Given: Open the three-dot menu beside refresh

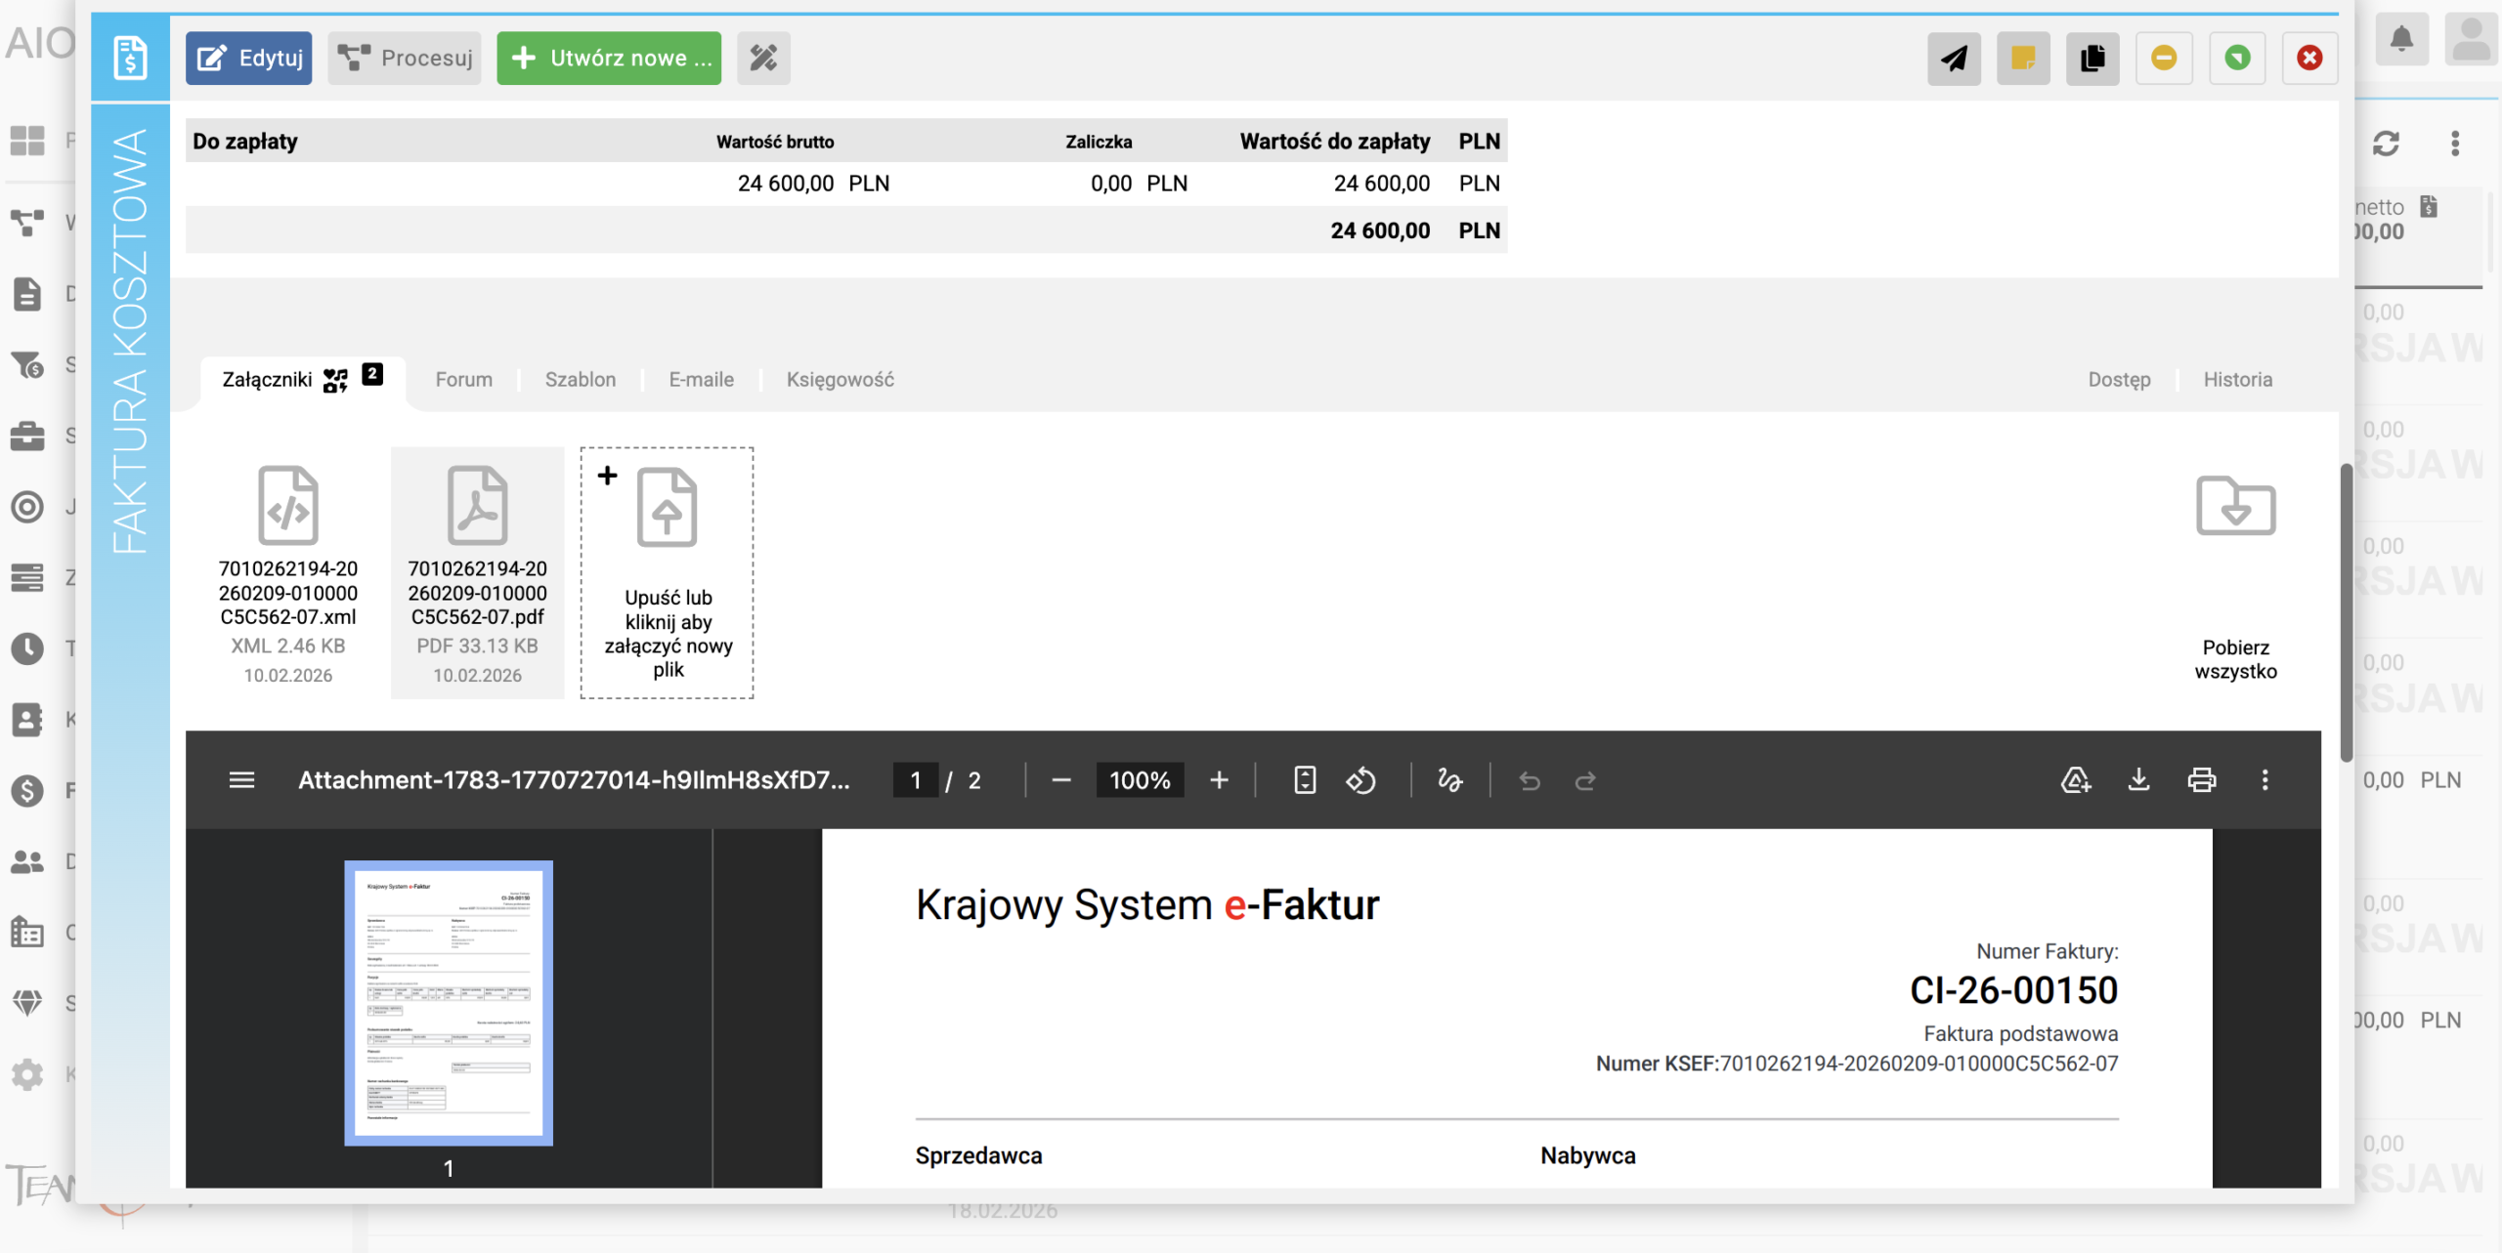Looking at the screenshot, I should pyautogui.click(x=2454, y=144).
